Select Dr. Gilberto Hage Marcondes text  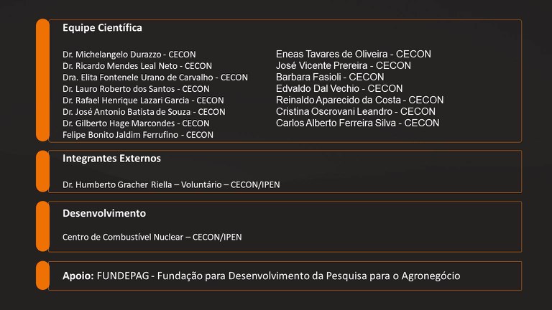tap(136, 123)
